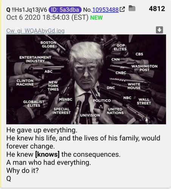Open the external link icon beside post number
Image resolution: width=171 pixels, height=189 pixels.
(122, 9)
